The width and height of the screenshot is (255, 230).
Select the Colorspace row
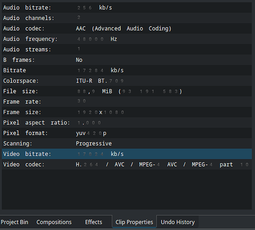(127, 80)
